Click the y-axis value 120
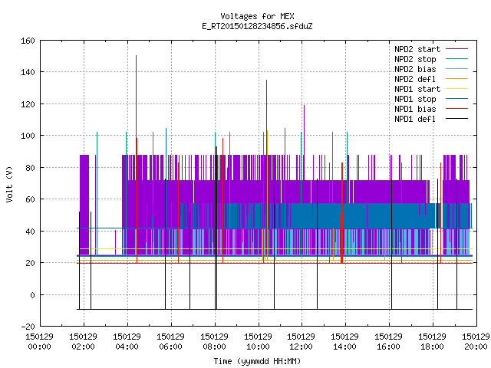This screenshot has width=491, height=368. pos(28,104)
